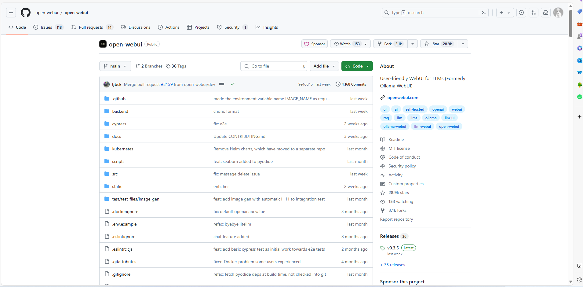Expand the Fork options arrow
The height and width of the screenshot is (287, 583).
tap(413, 44)
